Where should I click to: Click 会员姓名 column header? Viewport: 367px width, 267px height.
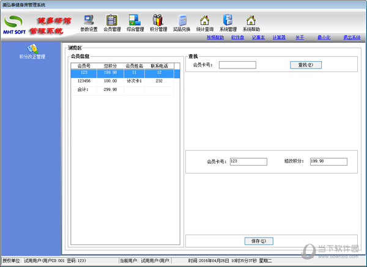[134, 66]
